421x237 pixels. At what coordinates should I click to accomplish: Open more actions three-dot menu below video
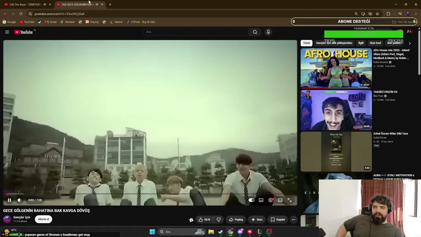tap(293, 220)
